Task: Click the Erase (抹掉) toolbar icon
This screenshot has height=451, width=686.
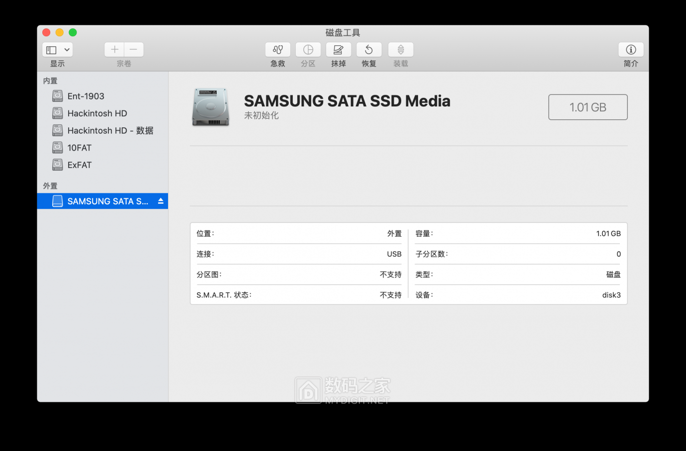Action: (339, 50)
